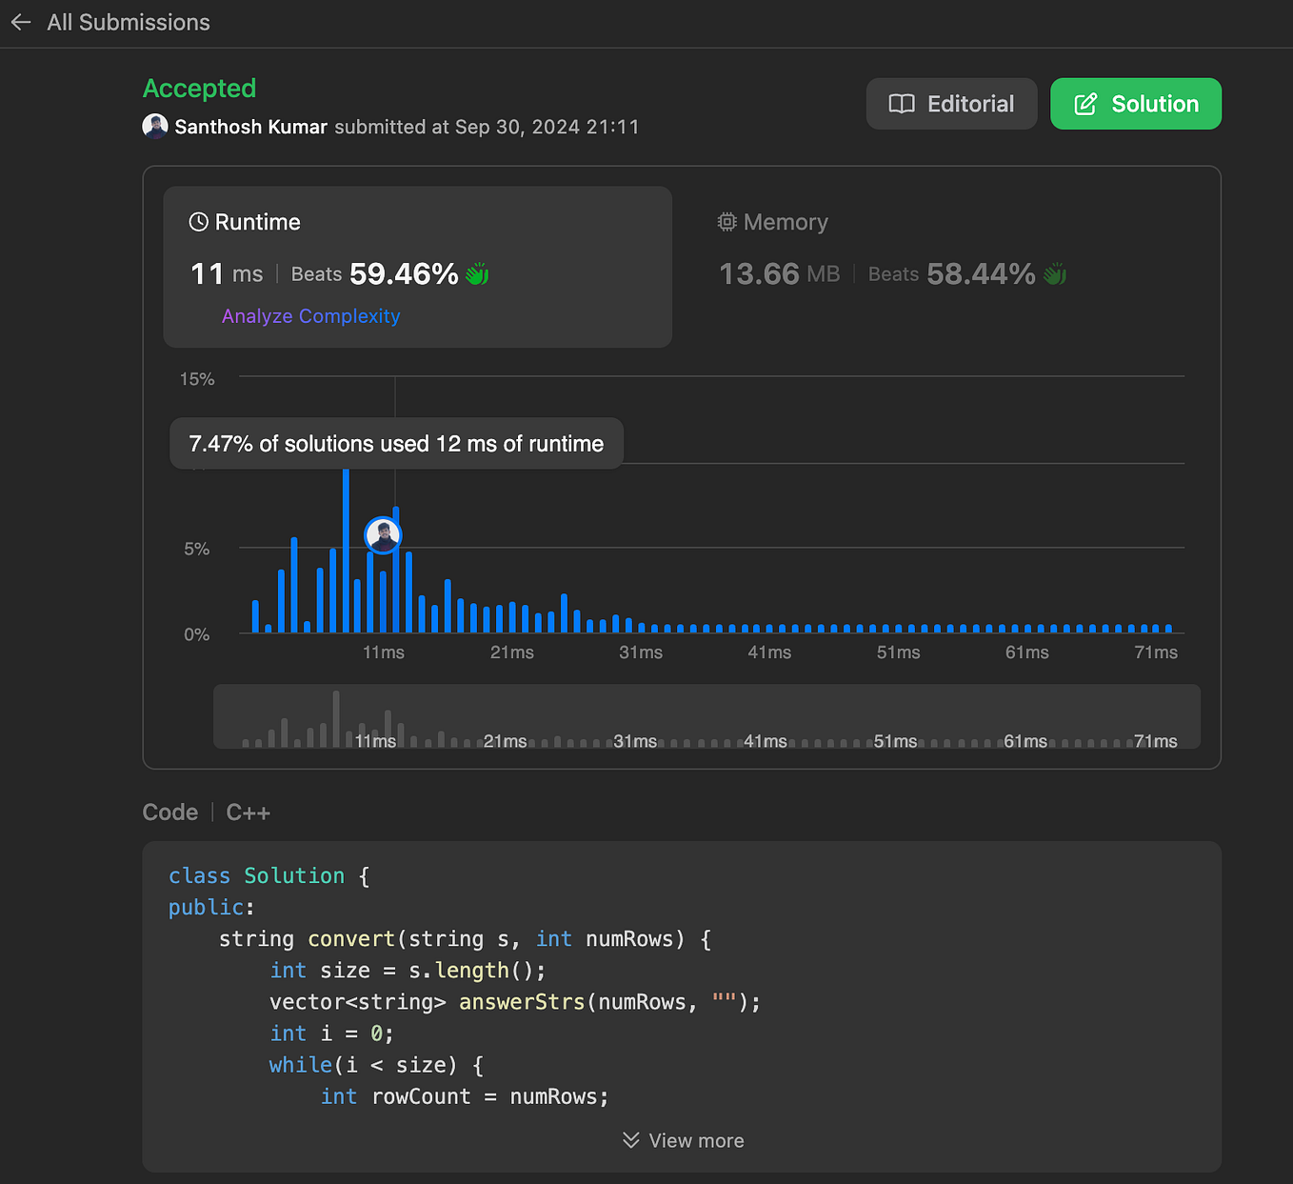
Task: Open the Analyze Complexity link
Action: (x=310, y=316)
